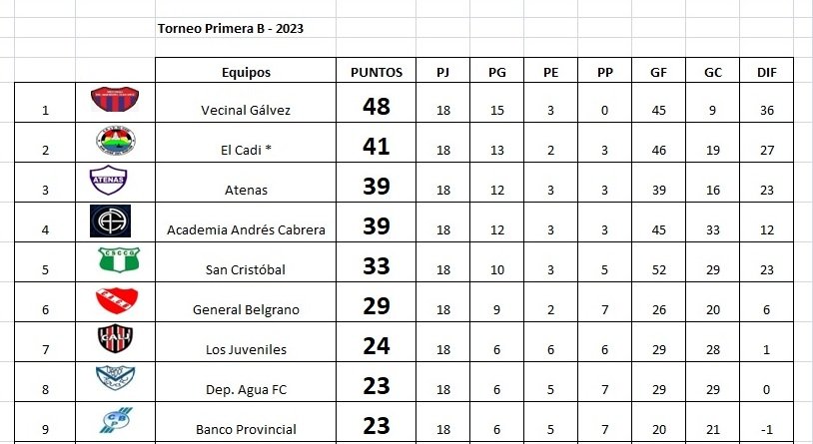Click the El Cadi team logo
813x444 pixels.
click(x=115, y=140)
